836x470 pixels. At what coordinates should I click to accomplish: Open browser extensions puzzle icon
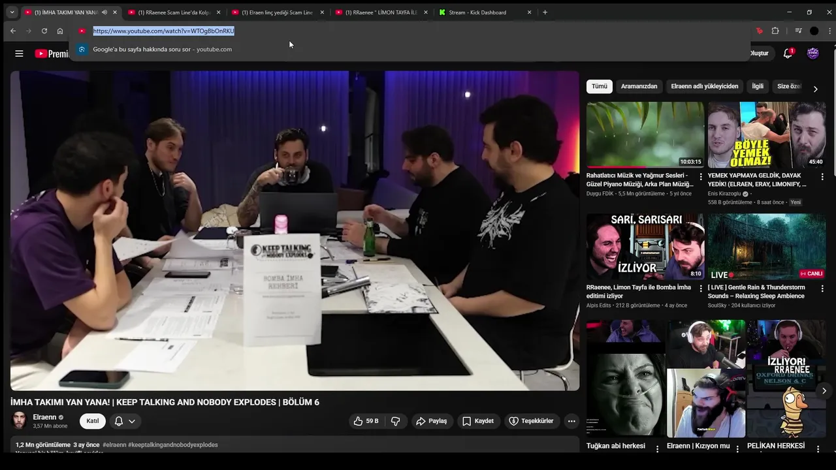[x=775, y=31]
